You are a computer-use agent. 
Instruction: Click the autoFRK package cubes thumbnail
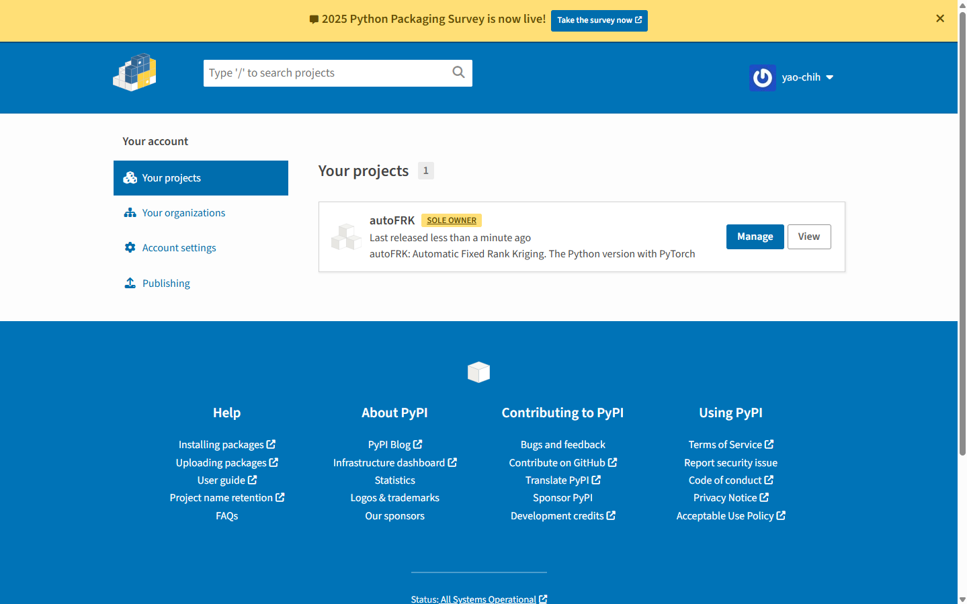point(346,237)
